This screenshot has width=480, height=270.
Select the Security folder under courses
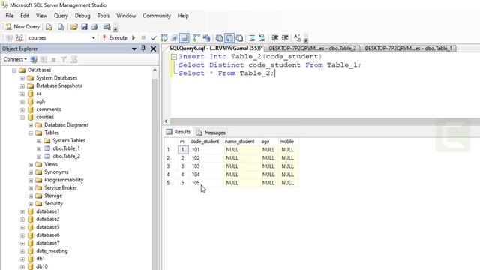(x=53, y=203)
